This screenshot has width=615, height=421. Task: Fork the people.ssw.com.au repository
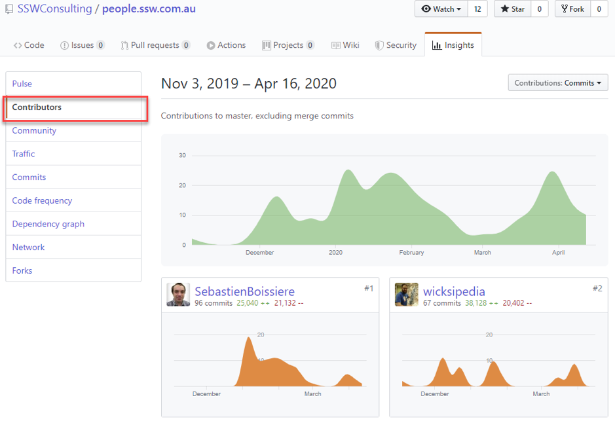coord(572,9)
